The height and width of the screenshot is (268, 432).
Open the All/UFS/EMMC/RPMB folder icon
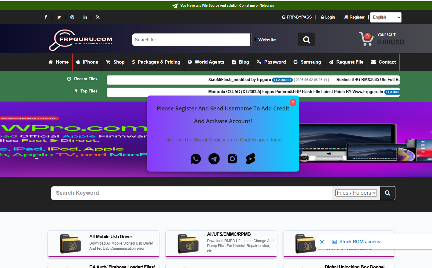coord(188,244)
